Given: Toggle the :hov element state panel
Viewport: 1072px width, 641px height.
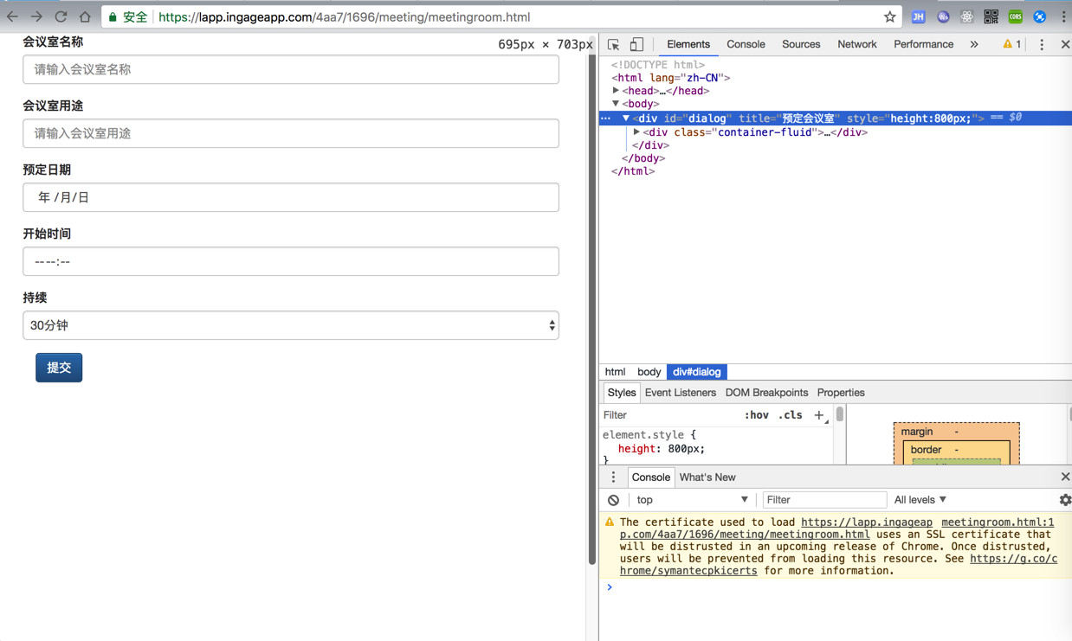Looking at the screenshot, I should coord(757,415).
